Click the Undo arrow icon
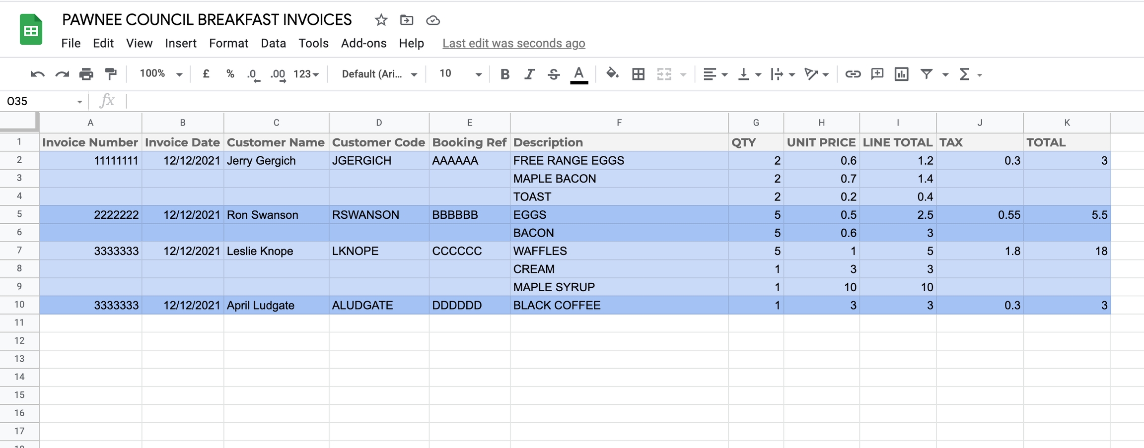Viewport: 1144px width, 448px height. pyautogui.click(x=37, y=74)
